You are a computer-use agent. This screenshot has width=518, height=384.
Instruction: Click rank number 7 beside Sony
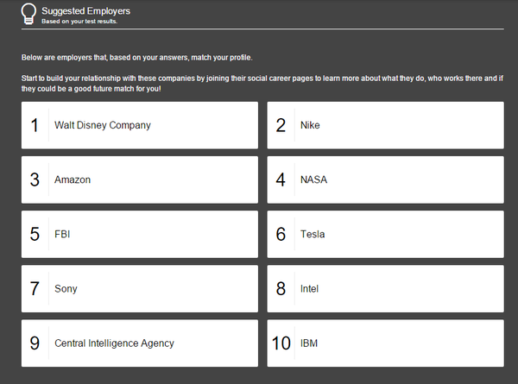tap(35, 288)
